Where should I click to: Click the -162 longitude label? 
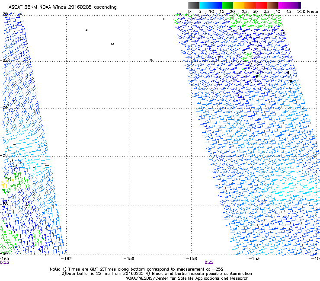[67, 259]
